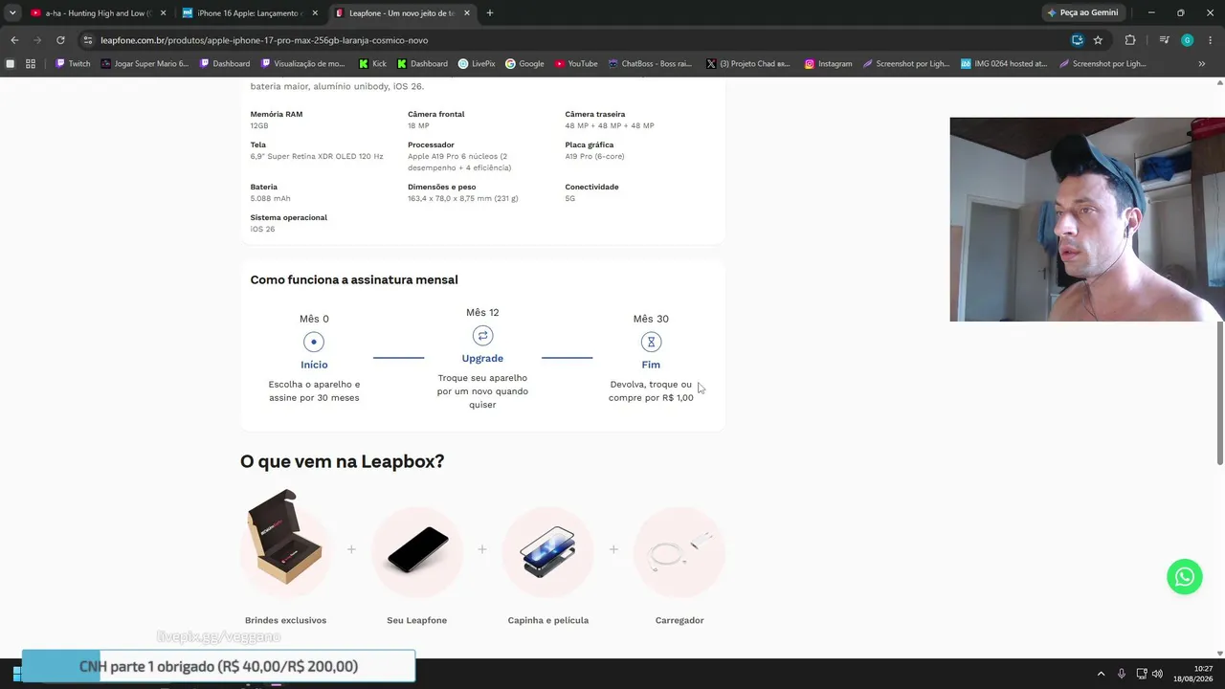Click the install app icon in address bar
Viewport: 1225px width, 689px height.
1078,40
